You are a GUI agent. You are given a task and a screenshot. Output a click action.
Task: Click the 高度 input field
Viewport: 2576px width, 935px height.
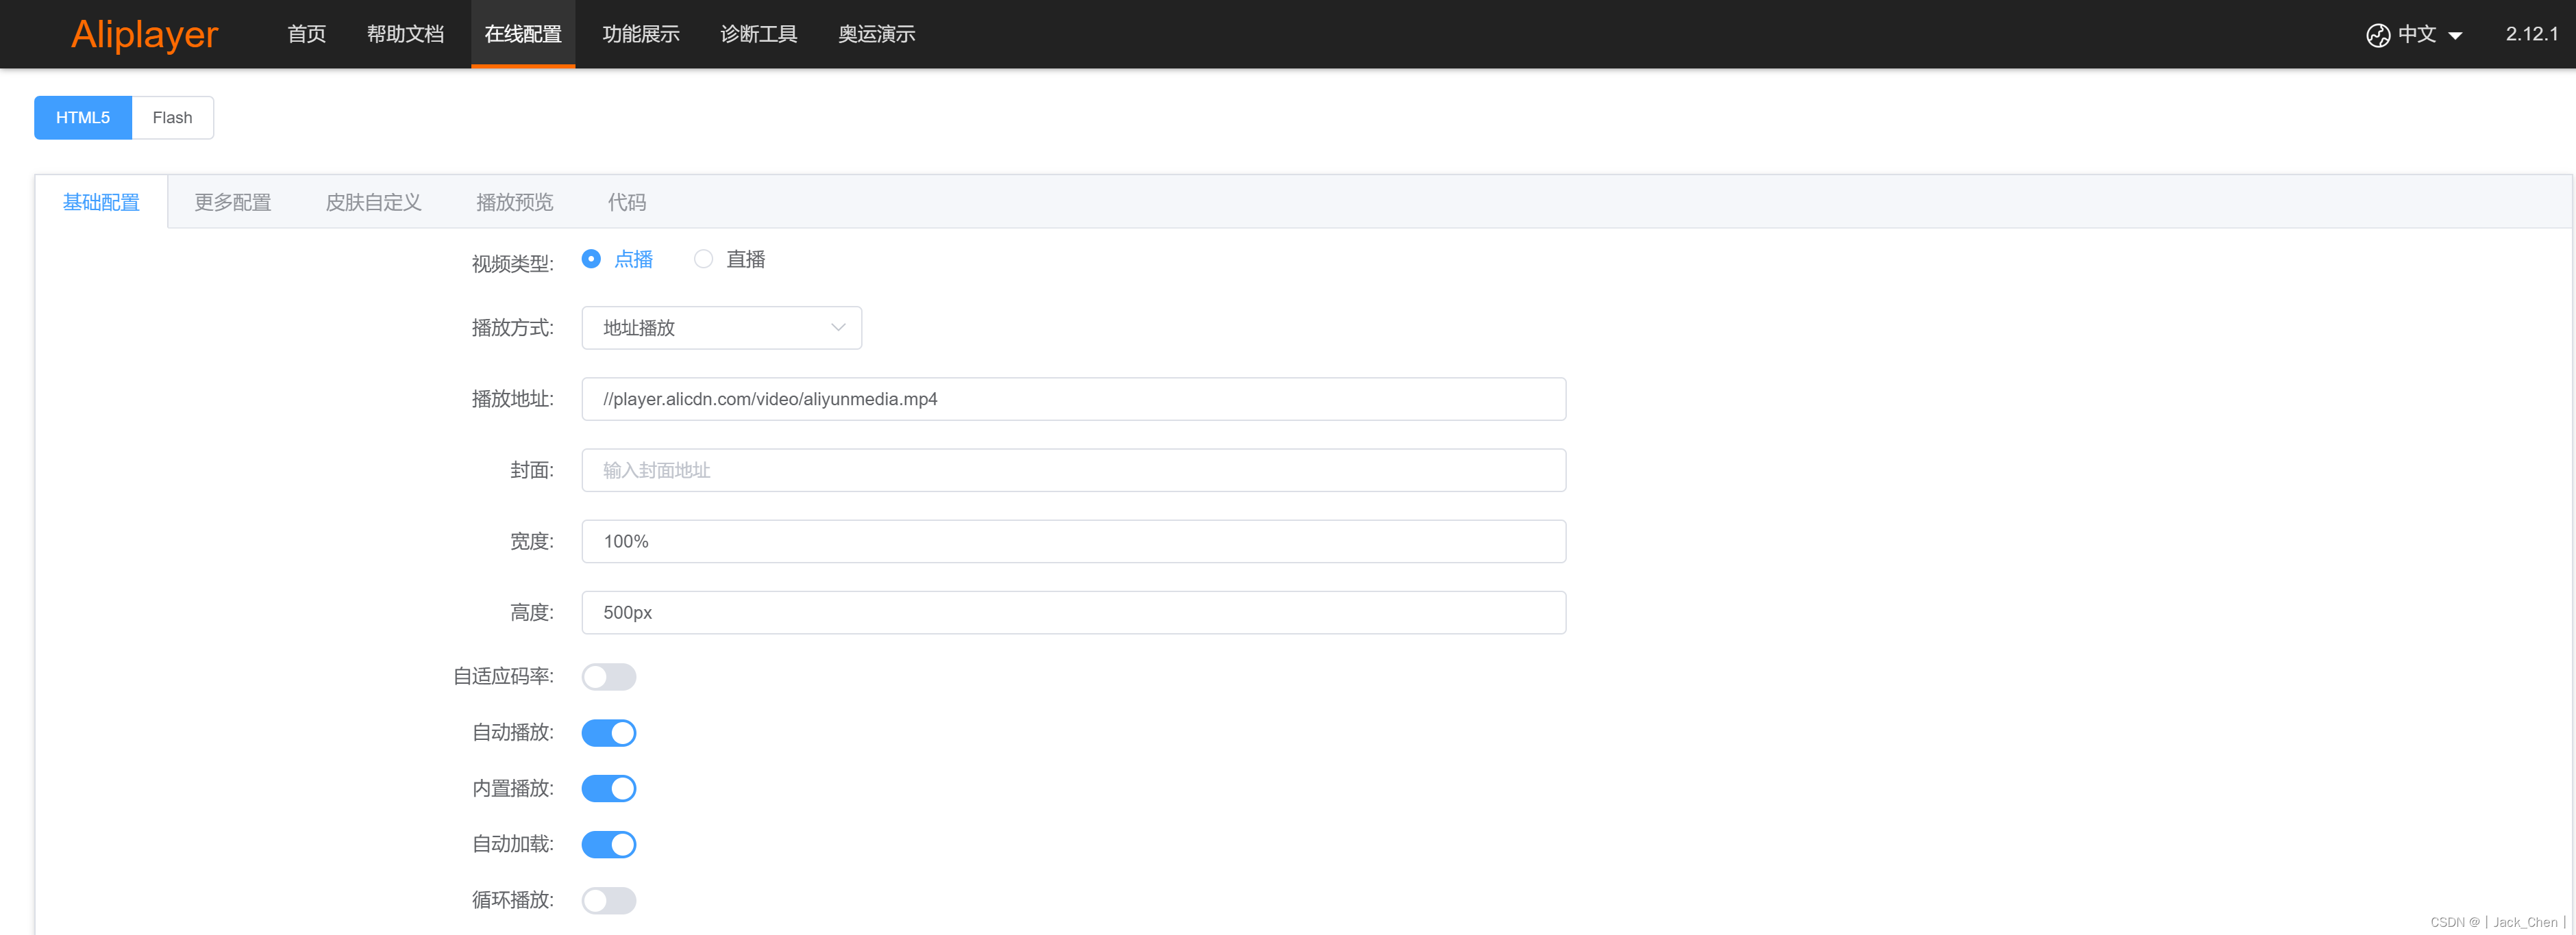pyautogui.click(x=1074, y=613)
